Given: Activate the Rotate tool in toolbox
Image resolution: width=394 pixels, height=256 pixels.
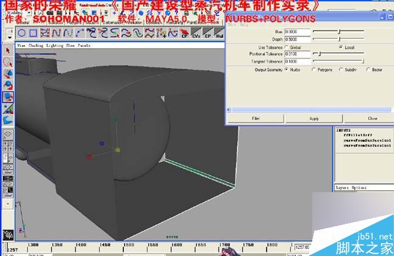Looking at the screenshot, I should (8, 85).
